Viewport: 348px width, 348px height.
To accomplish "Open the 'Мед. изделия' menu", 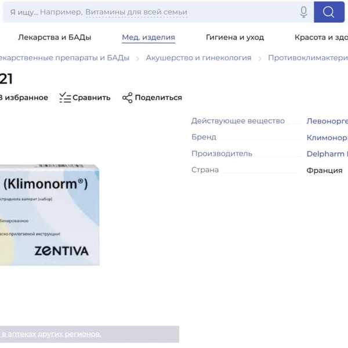I will pos(148,37).
